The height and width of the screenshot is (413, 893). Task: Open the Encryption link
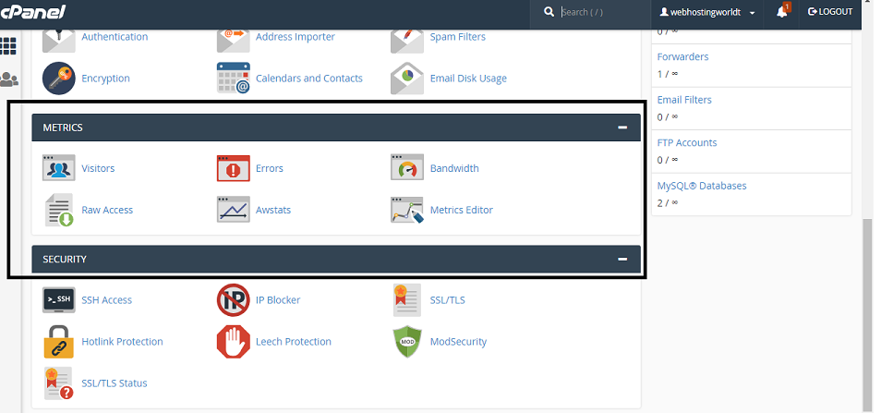click(105, 78)
